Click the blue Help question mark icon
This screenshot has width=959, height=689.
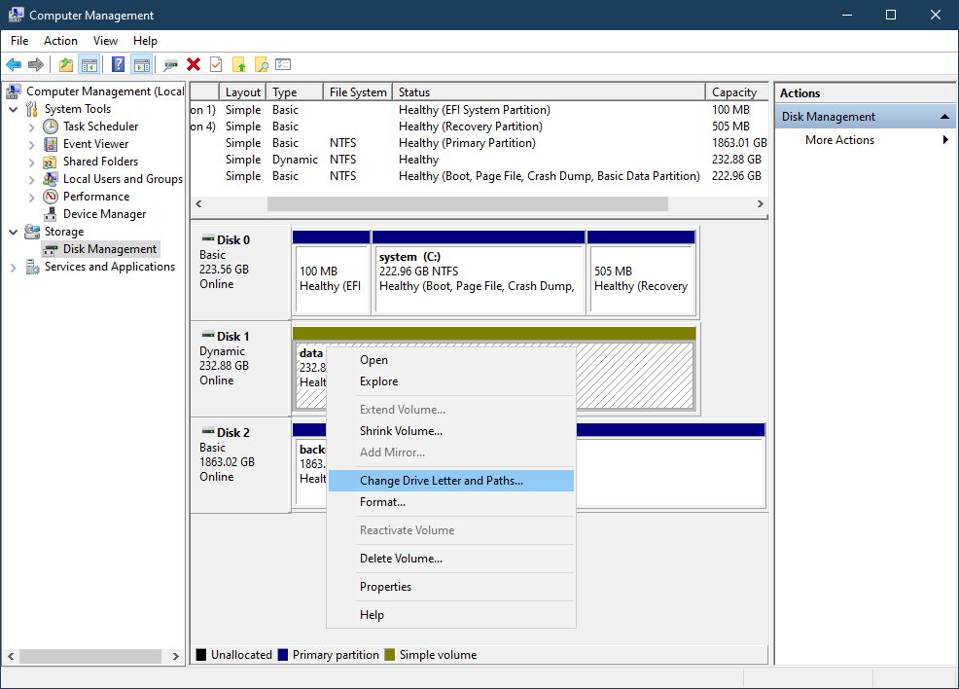pos(118,65)
